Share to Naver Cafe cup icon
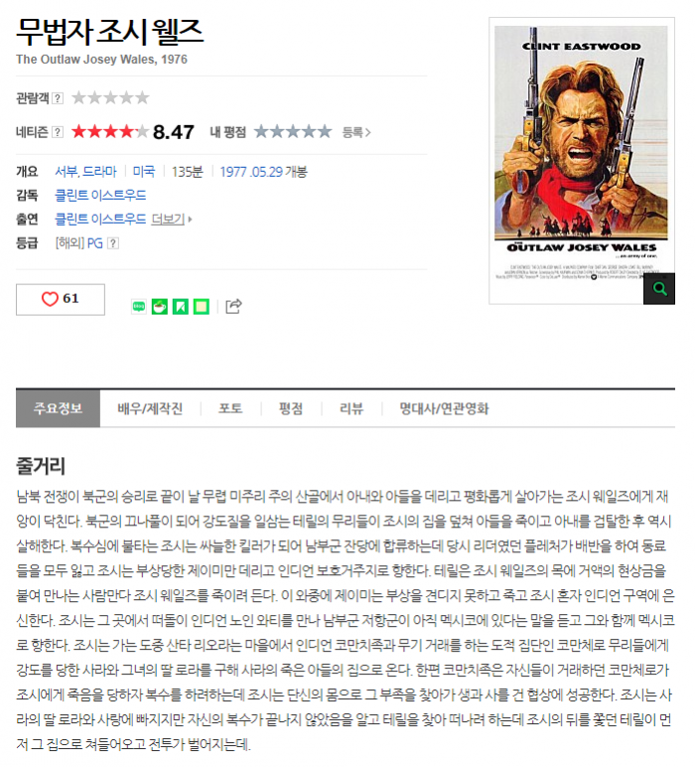The width and height of the screenshot is (695, 767). (x=159, y=307)
